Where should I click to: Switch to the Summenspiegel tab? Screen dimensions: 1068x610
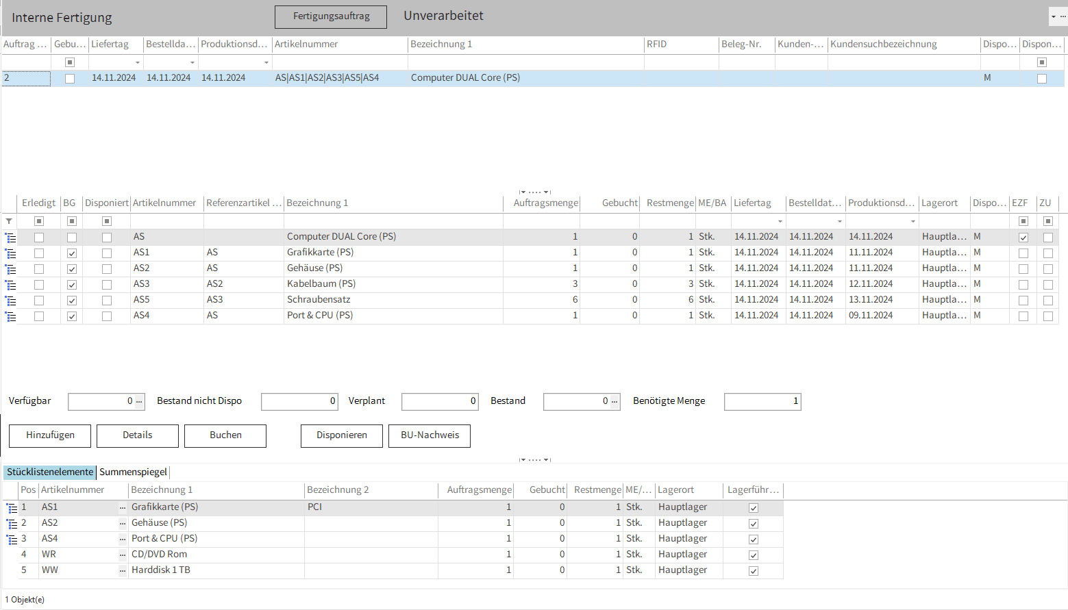pos(133,472)
